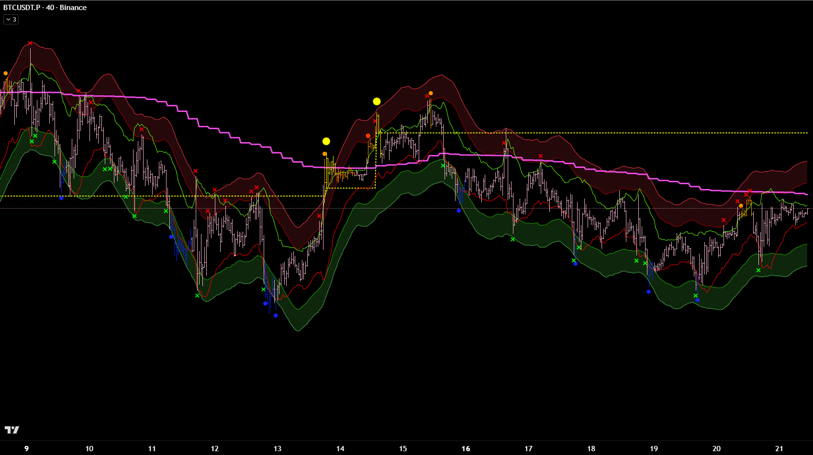Select date label 16 on time axis
813x455 pixels.
466,448
